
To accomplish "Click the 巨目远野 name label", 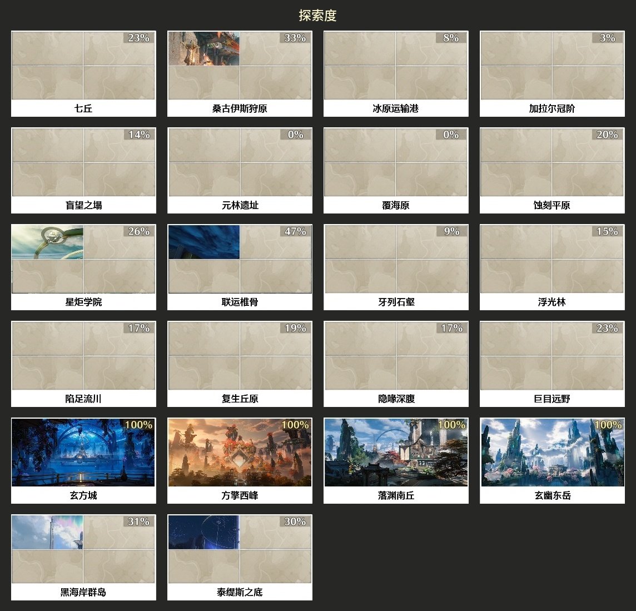I will pyautogui.click(x=552, y=399).
